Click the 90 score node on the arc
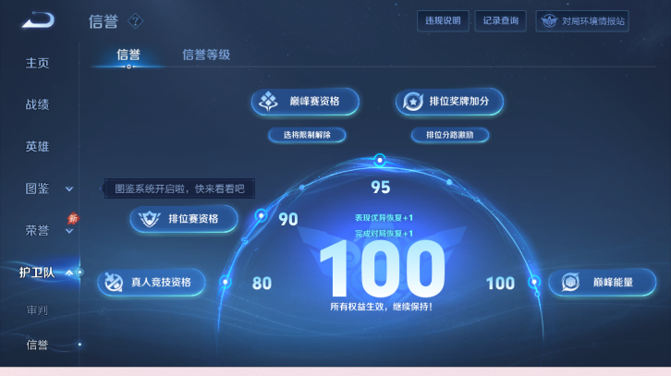The height and width of the screenshot is (376, 671). [261, 215]
